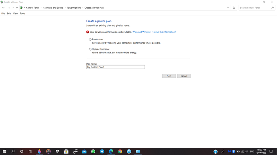Open the Get Help question mark tray icon
This screenshot has height=155, width=277.
[215, 152]
